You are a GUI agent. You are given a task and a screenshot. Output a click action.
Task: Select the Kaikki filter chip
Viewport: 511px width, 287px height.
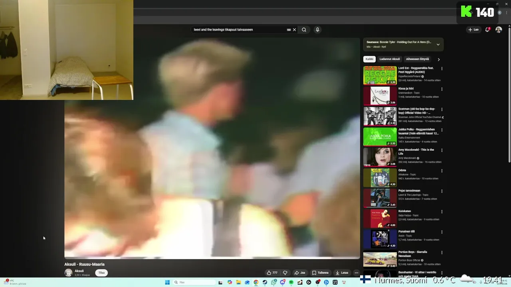point(370,59)
